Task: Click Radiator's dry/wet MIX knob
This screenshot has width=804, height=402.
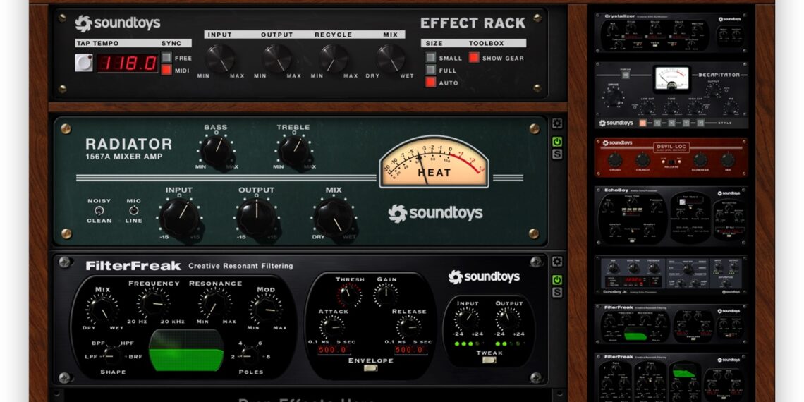Action: pos(334,217)
